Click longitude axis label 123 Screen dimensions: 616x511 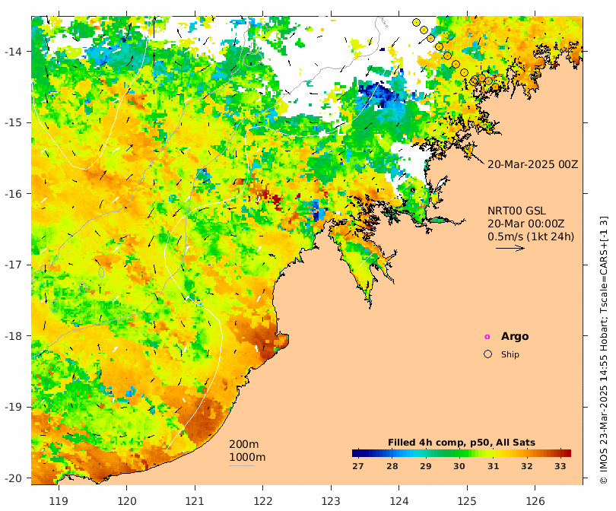point(331,501)
